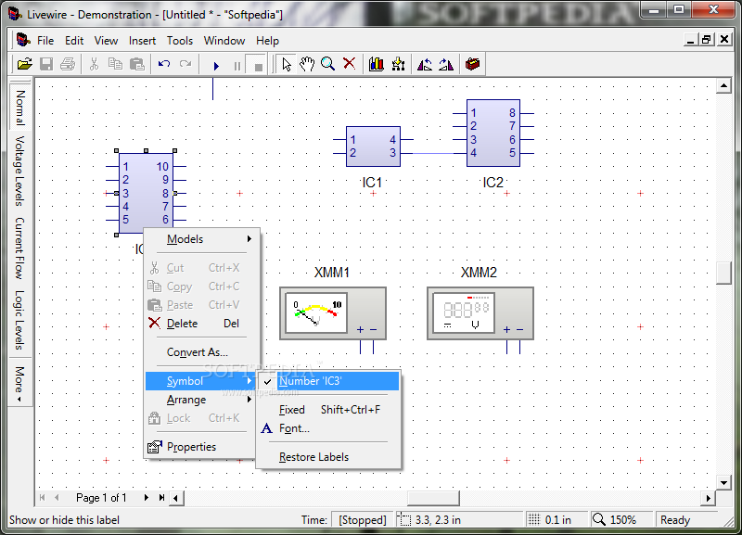Switch to the Logic Levels side tab

[19, 320]
